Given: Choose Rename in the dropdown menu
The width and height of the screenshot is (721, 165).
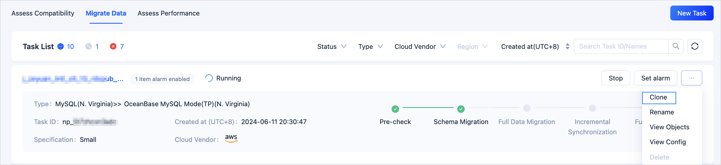Looking at the screenshot, I should 662,112.
